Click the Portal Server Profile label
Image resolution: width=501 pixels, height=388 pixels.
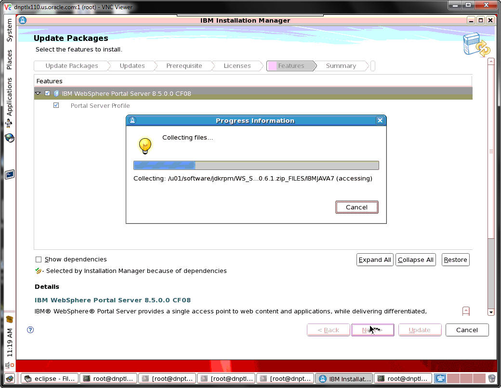(x=100, y=105)
